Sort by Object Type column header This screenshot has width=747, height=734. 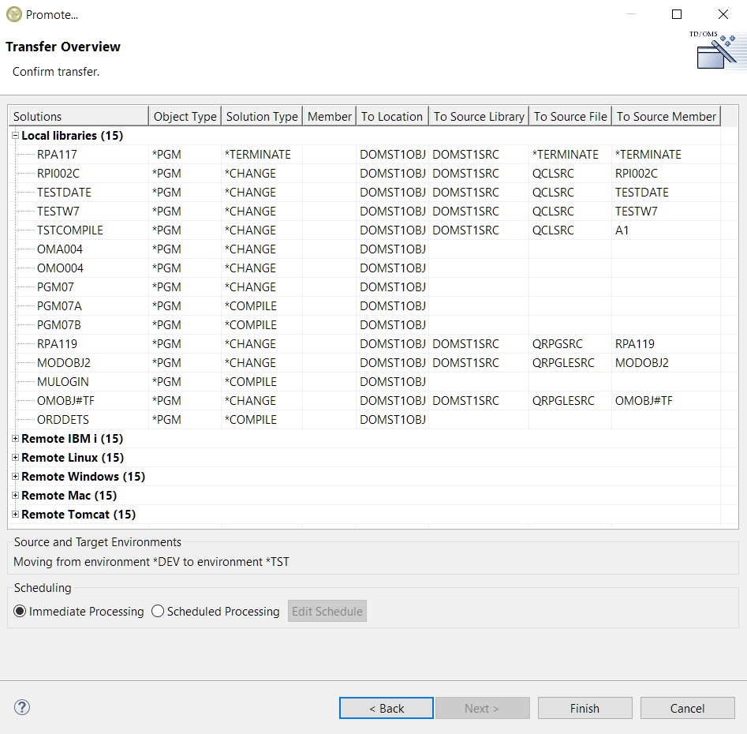(185, 116)
